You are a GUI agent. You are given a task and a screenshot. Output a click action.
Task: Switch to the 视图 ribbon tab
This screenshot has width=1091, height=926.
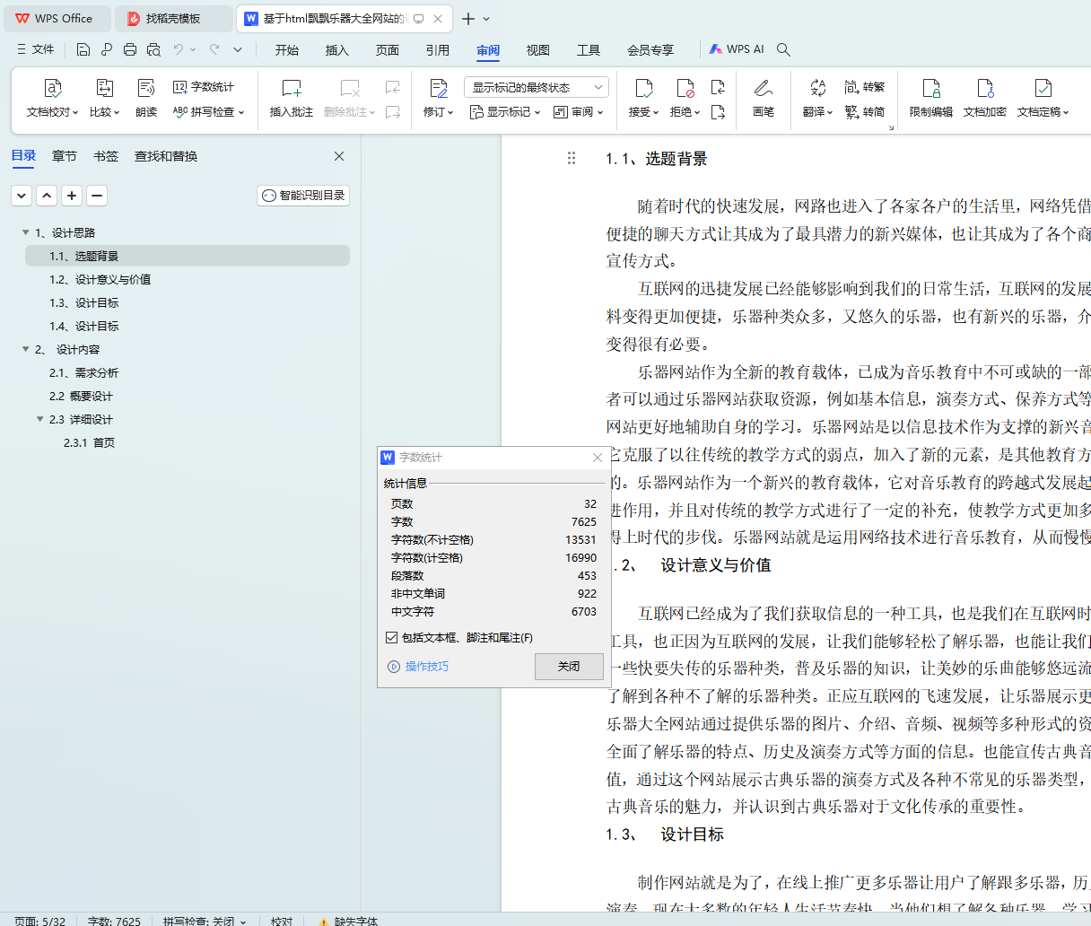coord(538,49)
